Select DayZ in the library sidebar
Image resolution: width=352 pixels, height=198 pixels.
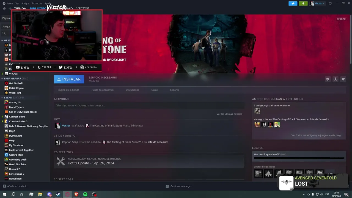(12, 131)
